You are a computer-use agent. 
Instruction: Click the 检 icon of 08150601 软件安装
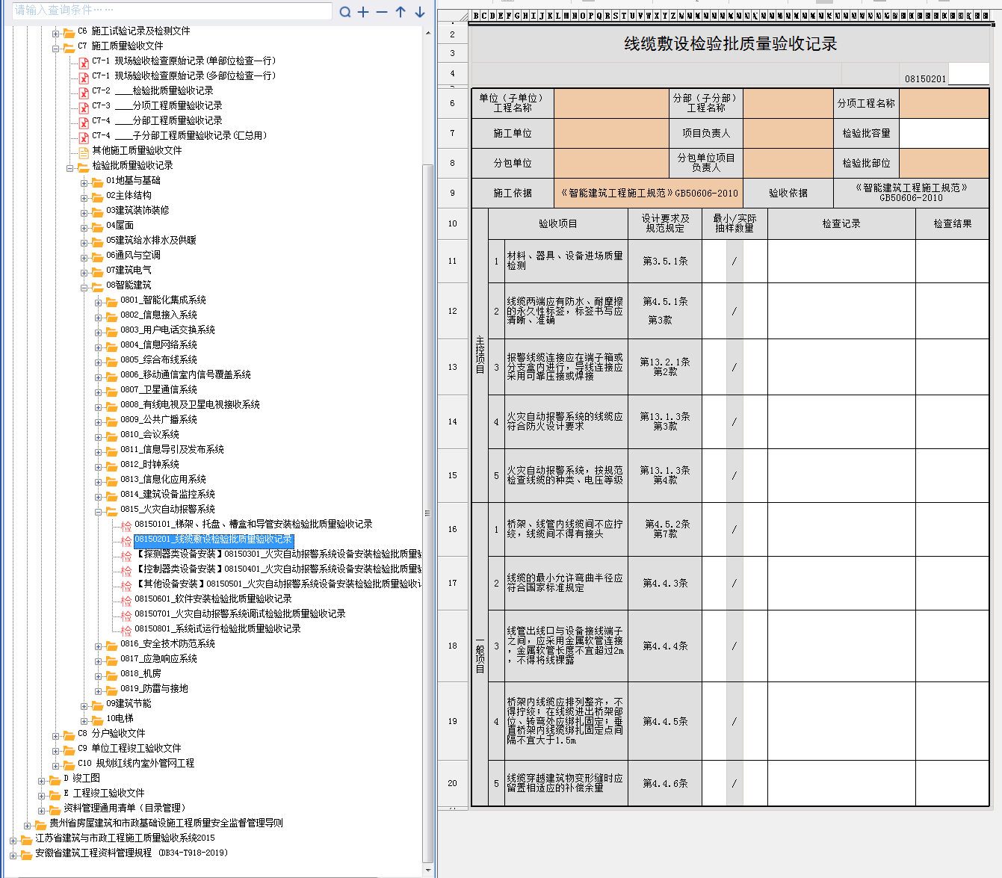pyautogui.click(x=126, y=599)
